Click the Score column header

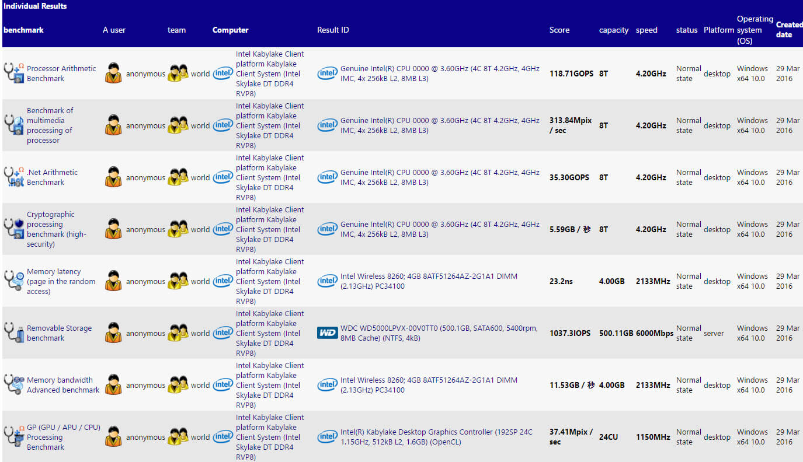point(559,30)
